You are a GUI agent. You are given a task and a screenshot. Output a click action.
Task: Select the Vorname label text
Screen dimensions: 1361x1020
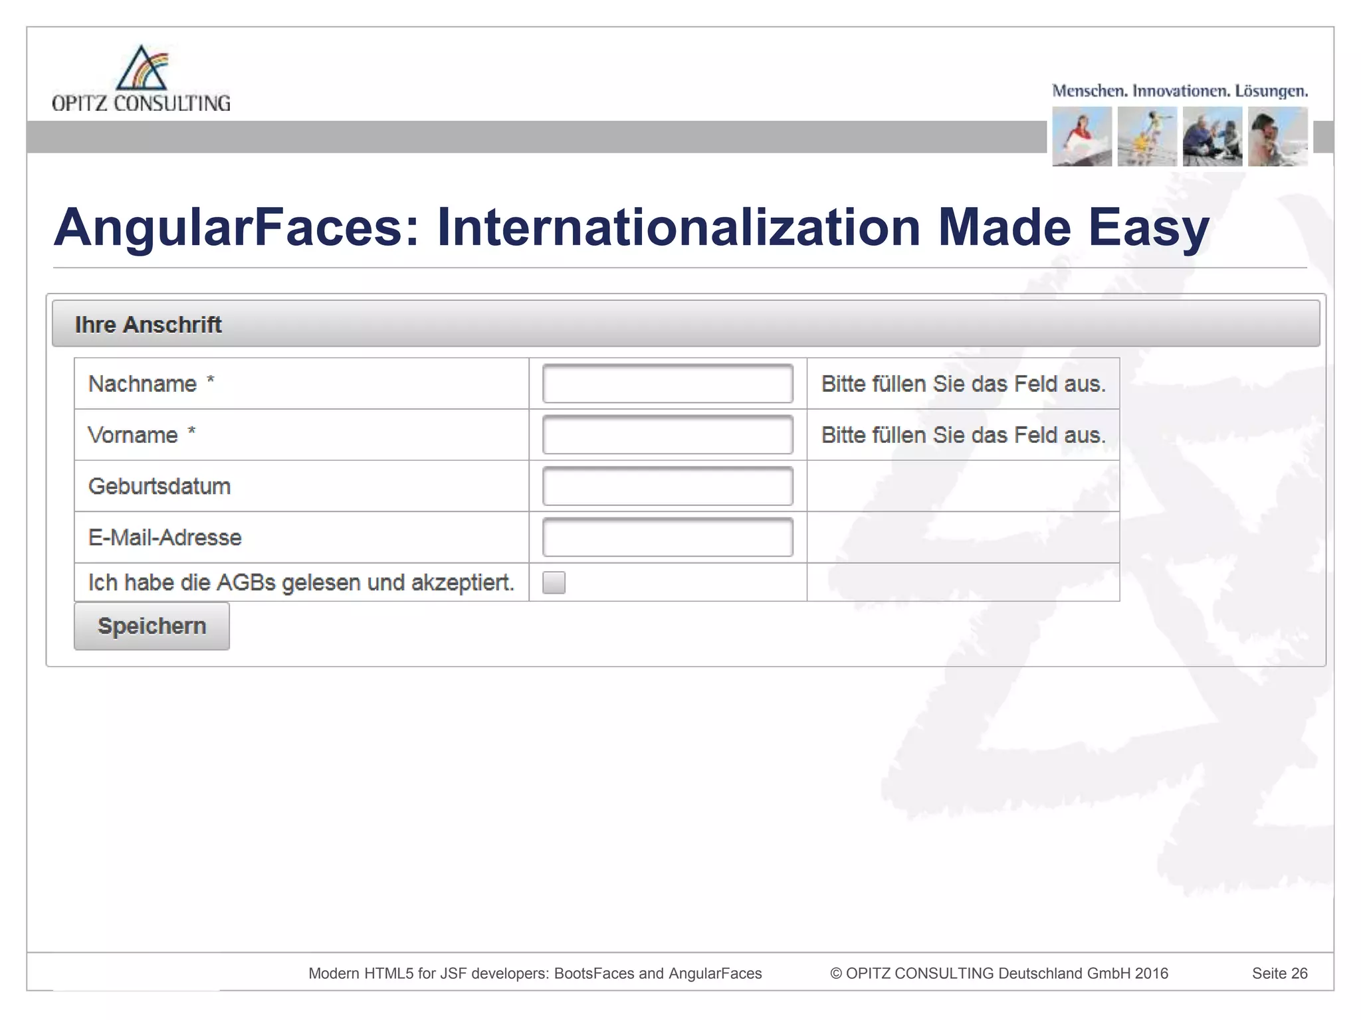133,435
